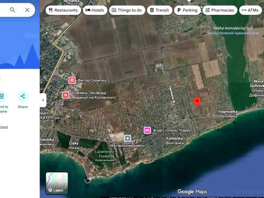Screen dimensions: 264x198
Task: Open Оксфорд Медикал clinic hospital marker
Action: coord(65,95)
